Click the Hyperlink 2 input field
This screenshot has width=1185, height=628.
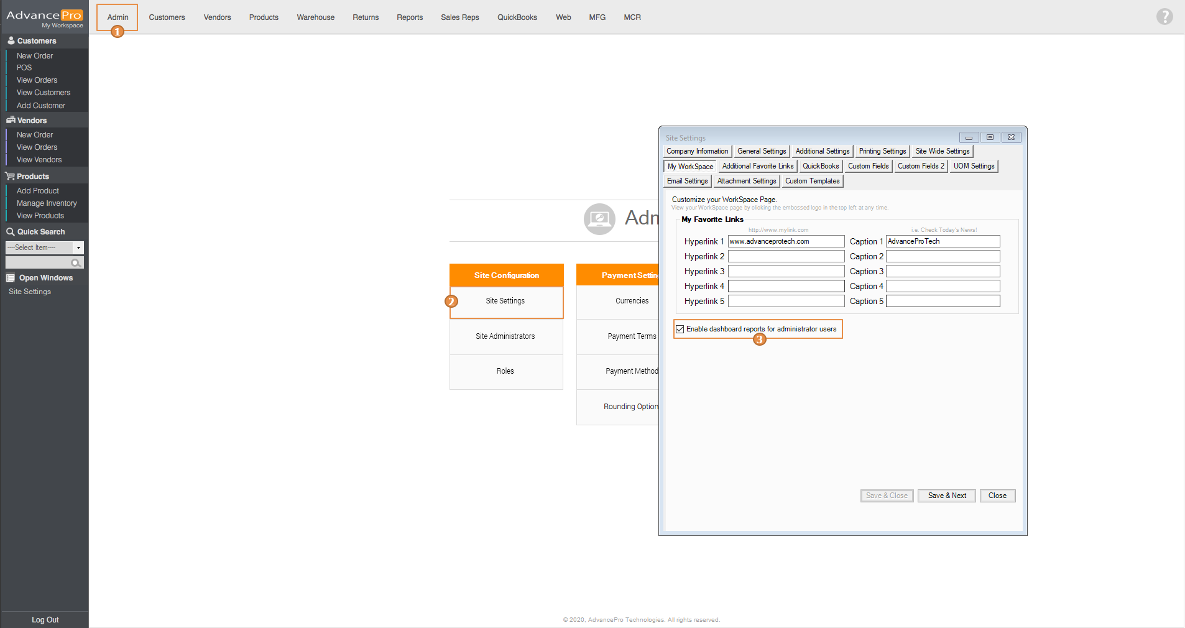786,256
